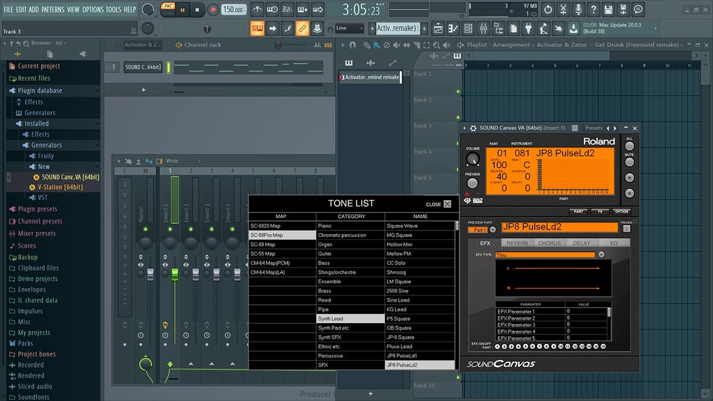Click the audio editor scissors icon

[x=563, y=10]
